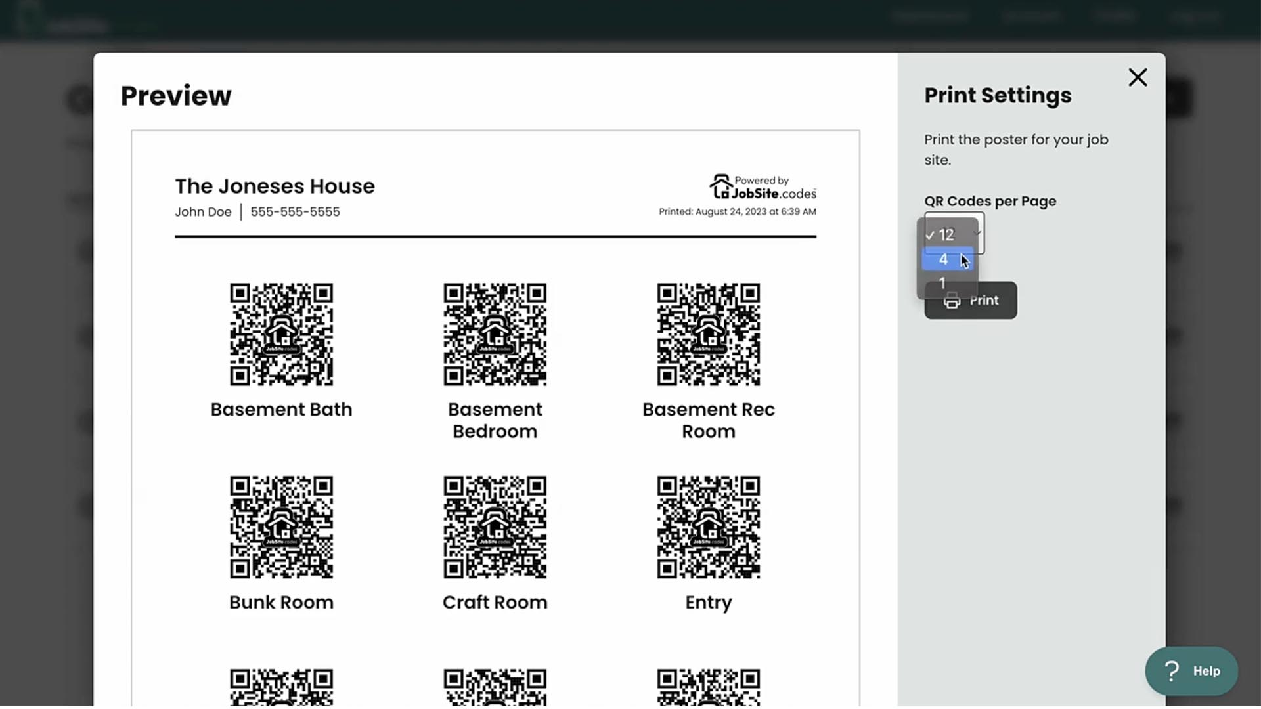Click the 'Entry' label
Viewport: 1261px width, 709px height.
tap(708, 603)
